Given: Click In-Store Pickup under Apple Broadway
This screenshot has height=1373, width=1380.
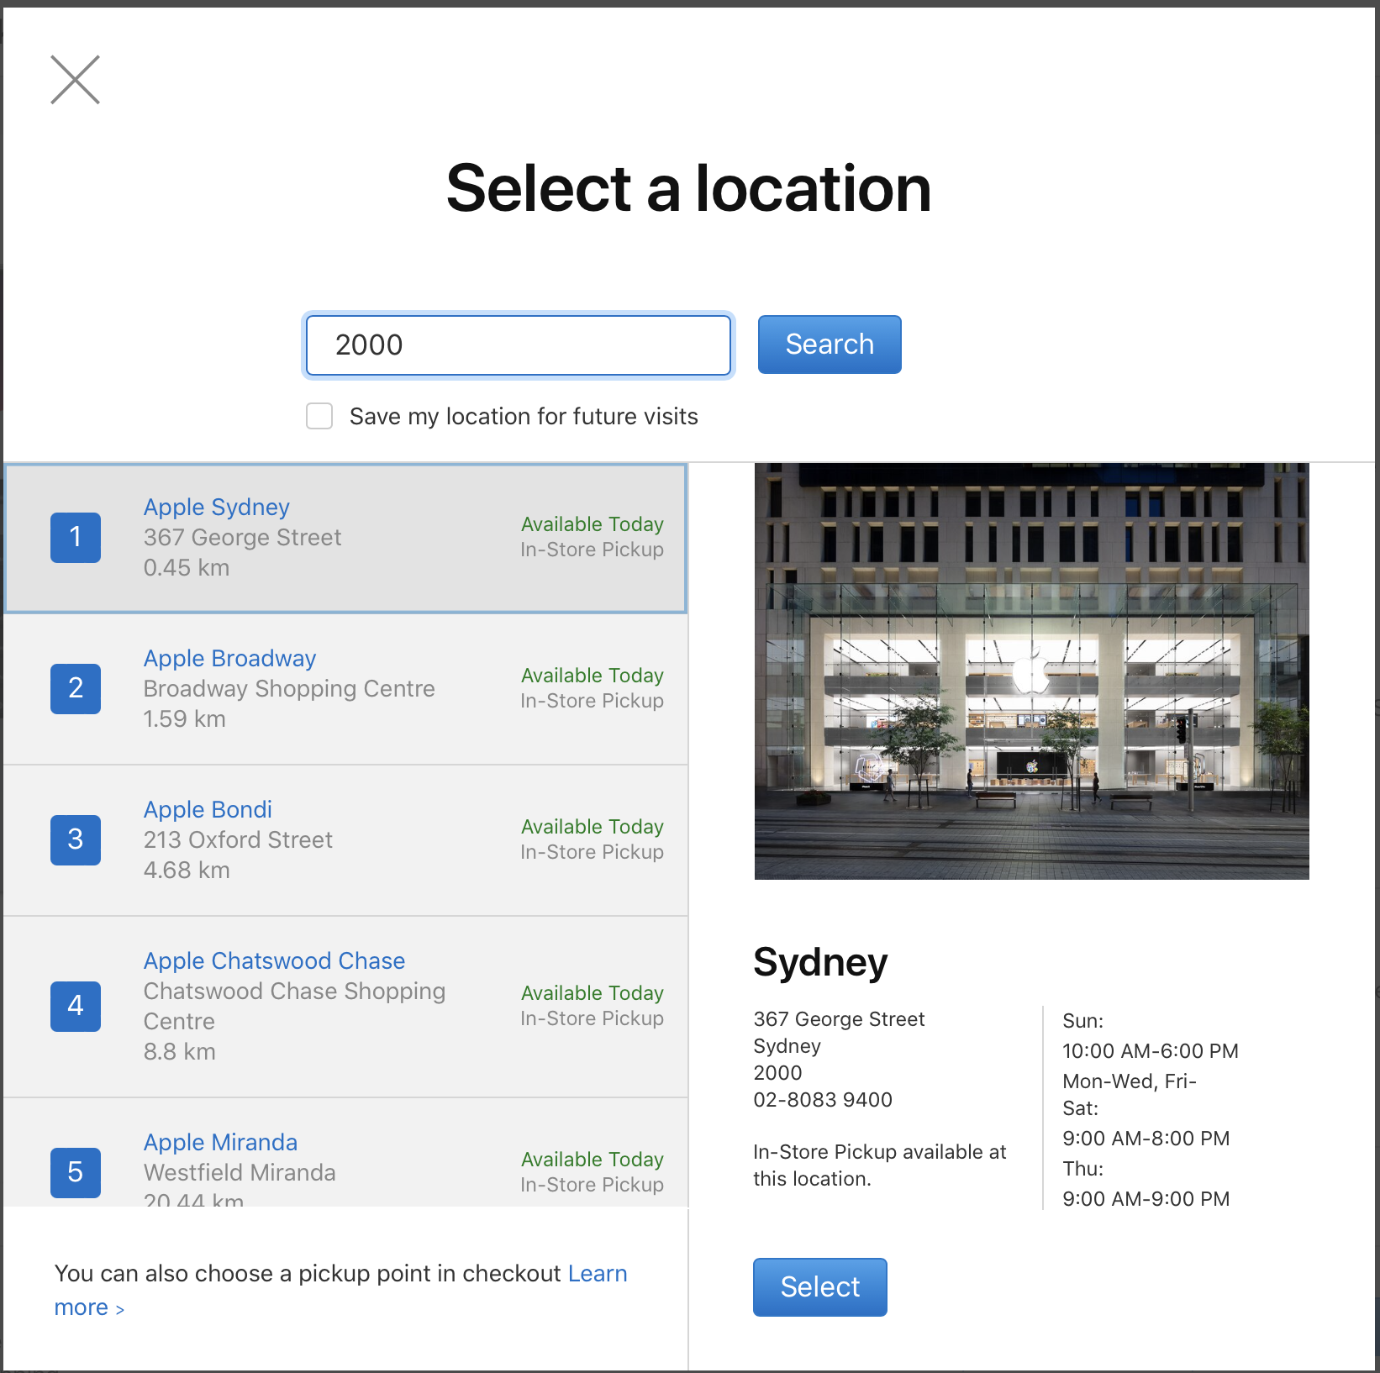Looking at the screenshot, I should [x=593, y=701].
